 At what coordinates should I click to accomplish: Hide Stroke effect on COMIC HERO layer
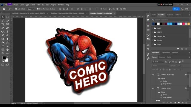coord(161,95)
